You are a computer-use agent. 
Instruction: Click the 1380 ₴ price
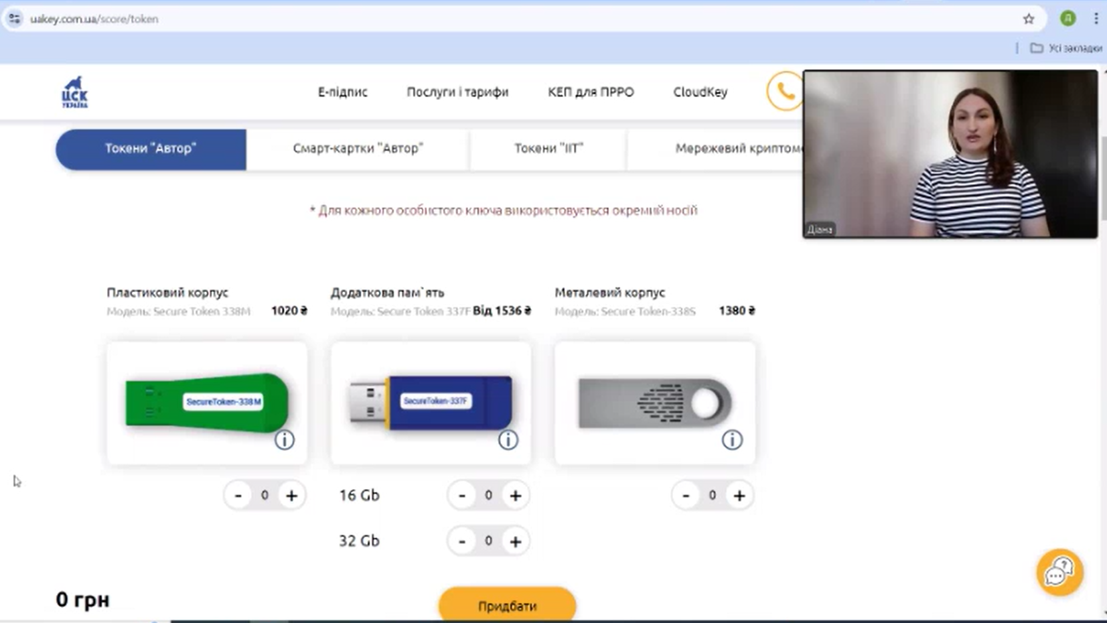click(x=737, y=311)
